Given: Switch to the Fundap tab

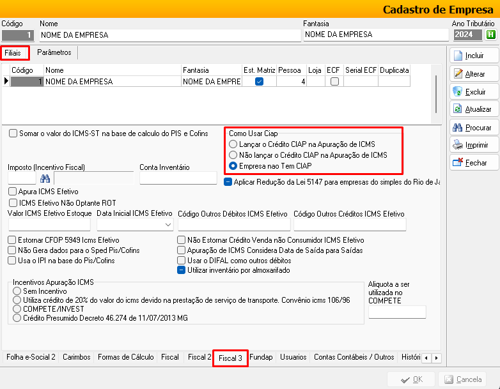Looking at the screenshot, I should [261, 357].
